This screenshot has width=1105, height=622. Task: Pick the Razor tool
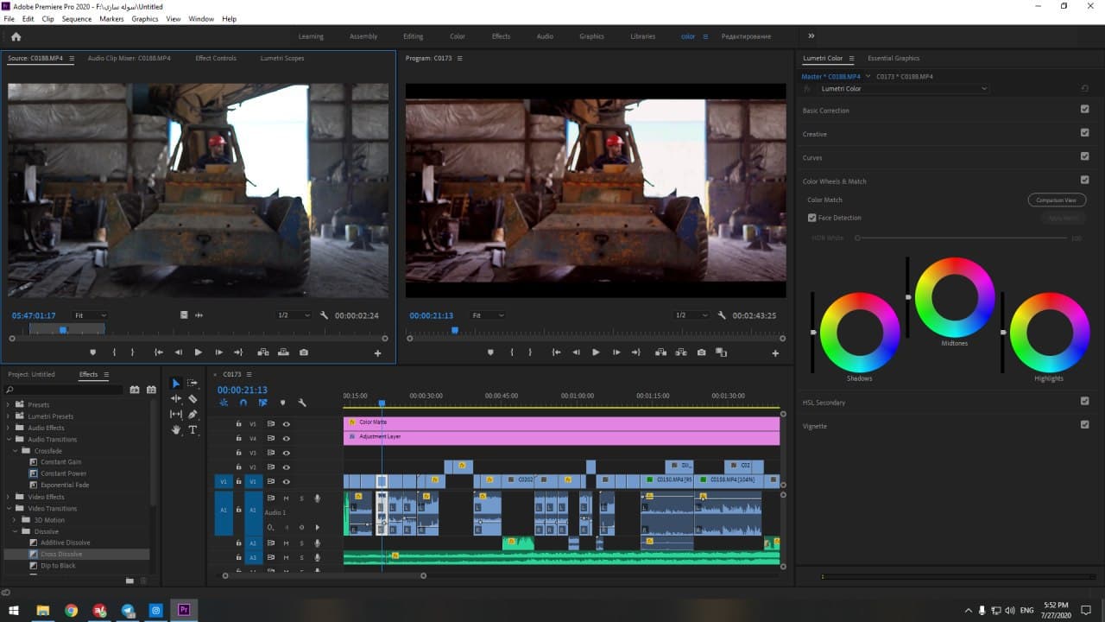[193, 399]
